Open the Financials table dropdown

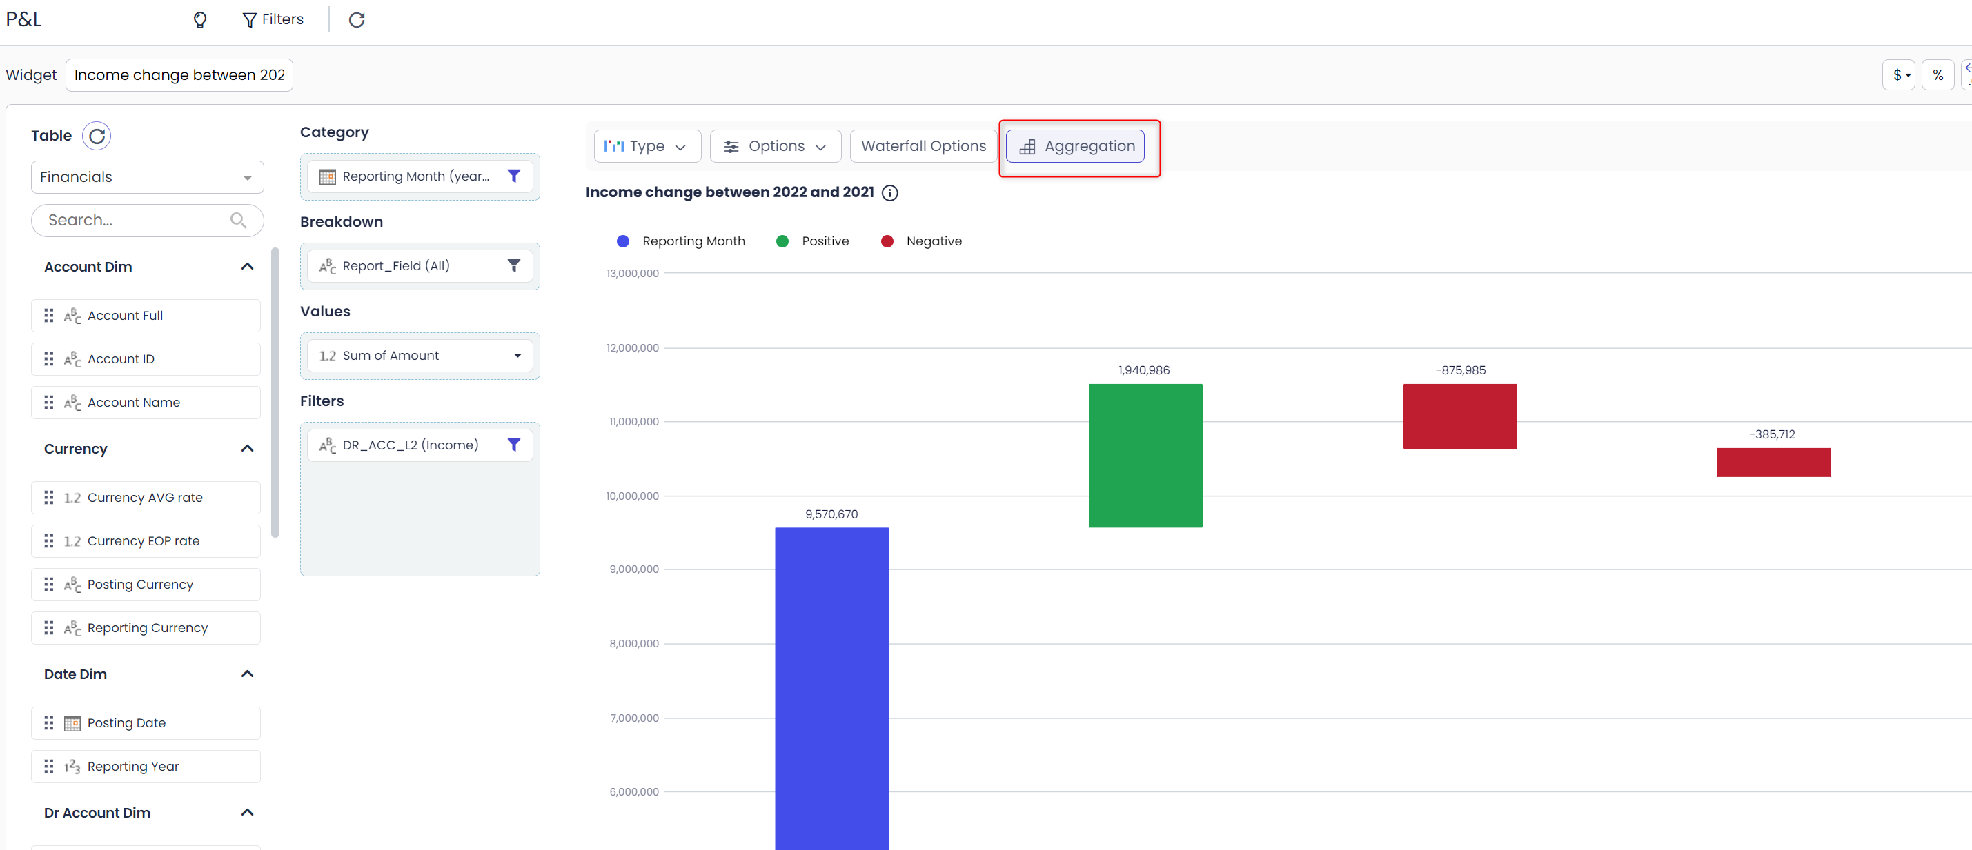coord(147,176)
